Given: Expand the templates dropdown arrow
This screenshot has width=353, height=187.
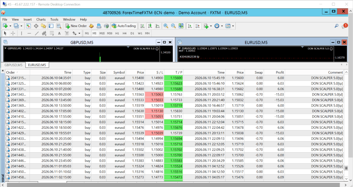Looking at the screenshot, I should tap(233, 26).
